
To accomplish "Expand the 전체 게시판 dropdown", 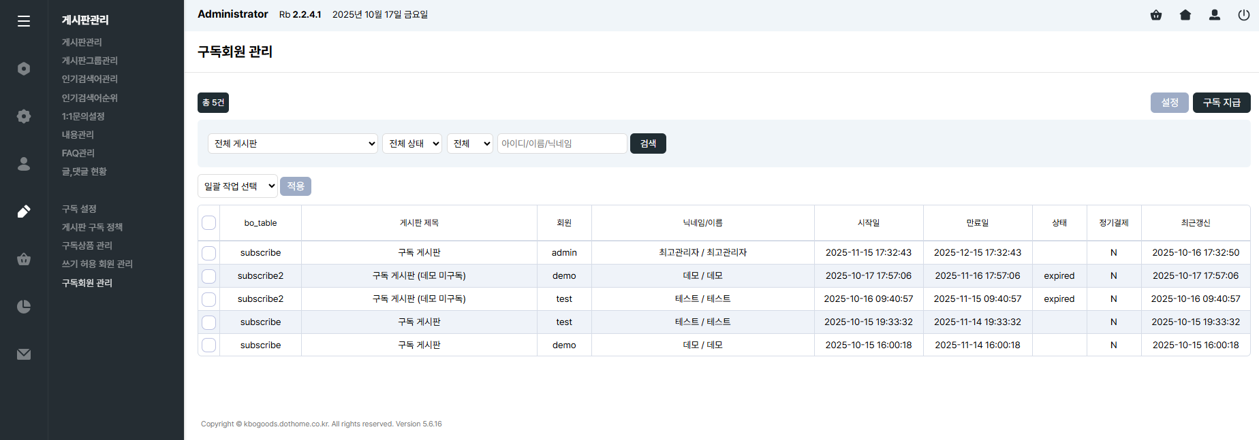I will (293, 143).
